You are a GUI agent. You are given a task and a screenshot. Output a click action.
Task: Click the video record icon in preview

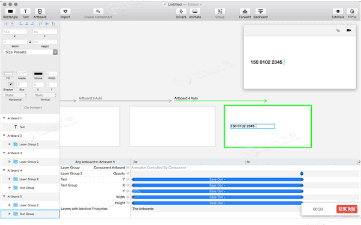(349, 31)
